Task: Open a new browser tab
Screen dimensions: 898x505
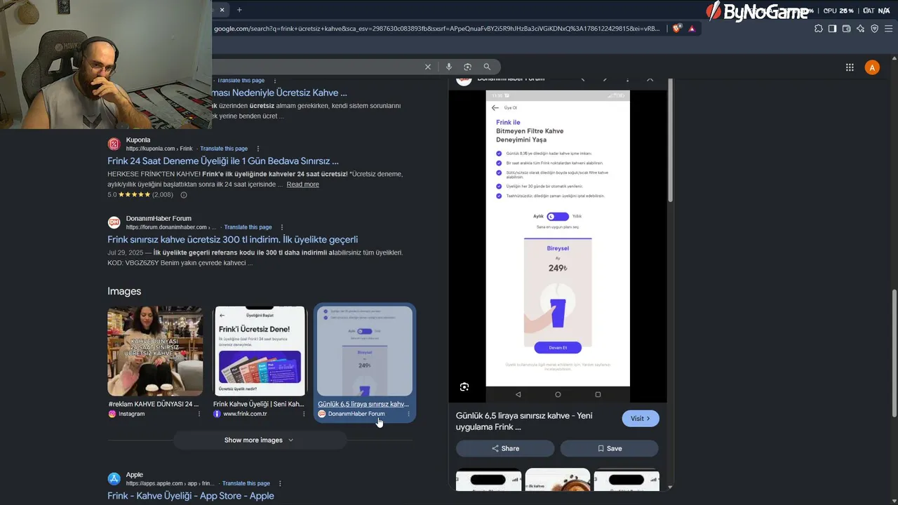Action: pyautogui.click(x=239, y=10)
